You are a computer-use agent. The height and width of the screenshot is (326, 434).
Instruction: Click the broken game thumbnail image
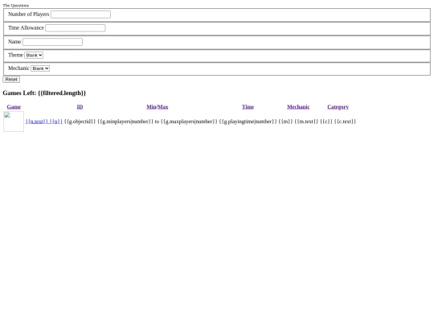click(14, 122)
